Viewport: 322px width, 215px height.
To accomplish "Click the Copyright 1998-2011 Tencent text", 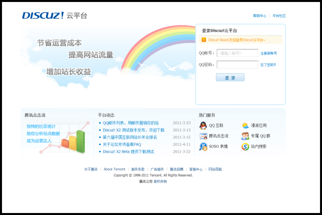I will pos(153,175).
